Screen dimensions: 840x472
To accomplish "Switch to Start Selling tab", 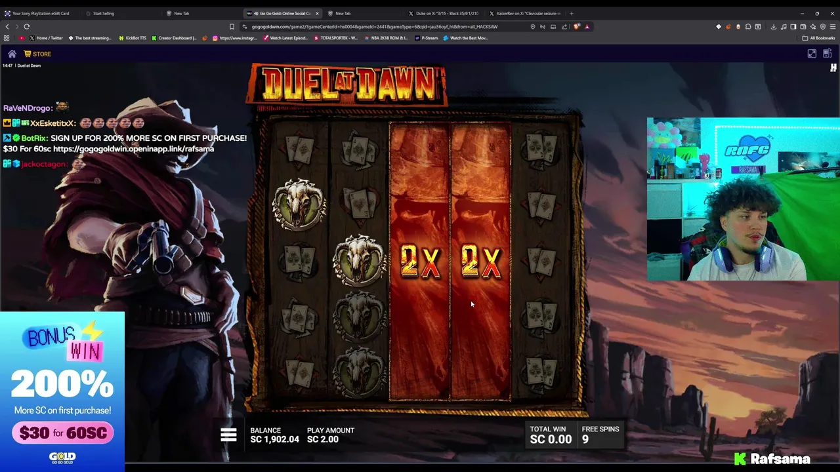I will point(120,13).
